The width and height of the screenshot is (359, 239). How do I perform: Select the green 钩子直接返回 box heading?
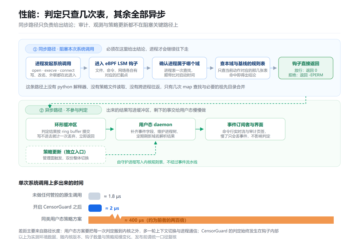click(x=306, y=64)
